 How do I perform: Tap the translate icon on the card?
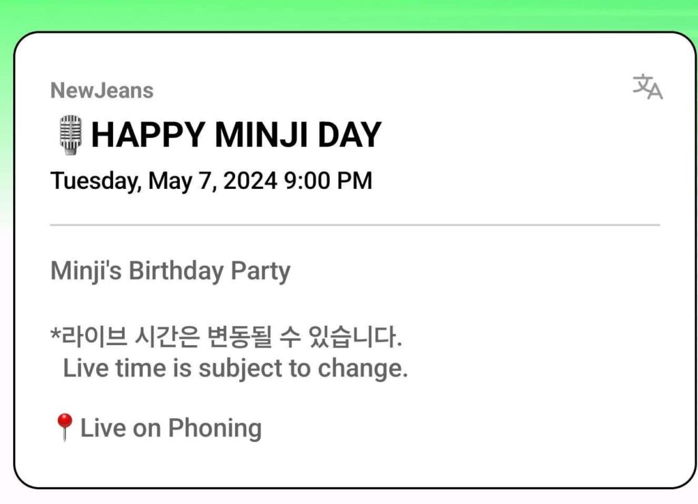(647, 87)
